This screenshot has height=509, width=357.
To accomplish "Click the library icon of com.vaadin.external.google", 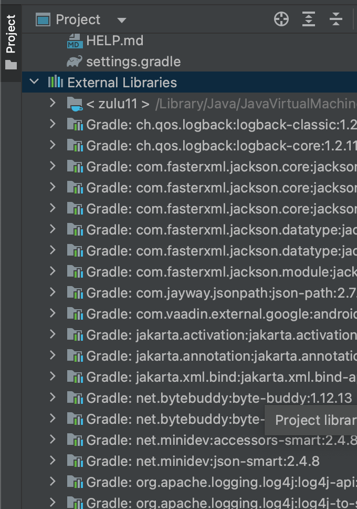I will (x=75, y=313).
